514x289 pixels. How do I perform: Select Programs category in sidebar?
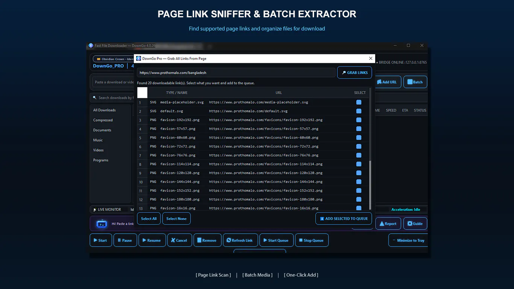101,160
